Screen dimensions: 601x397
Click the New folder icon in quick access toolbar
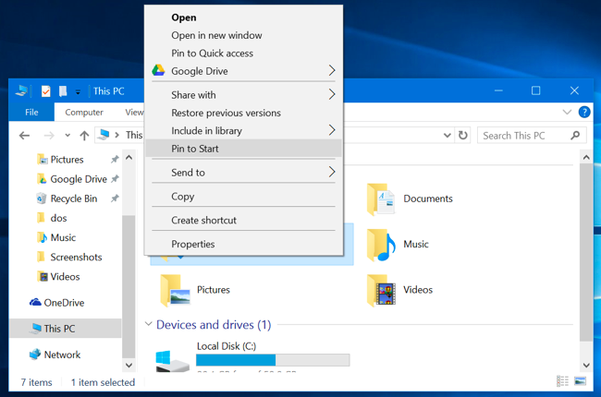(63, 91)
